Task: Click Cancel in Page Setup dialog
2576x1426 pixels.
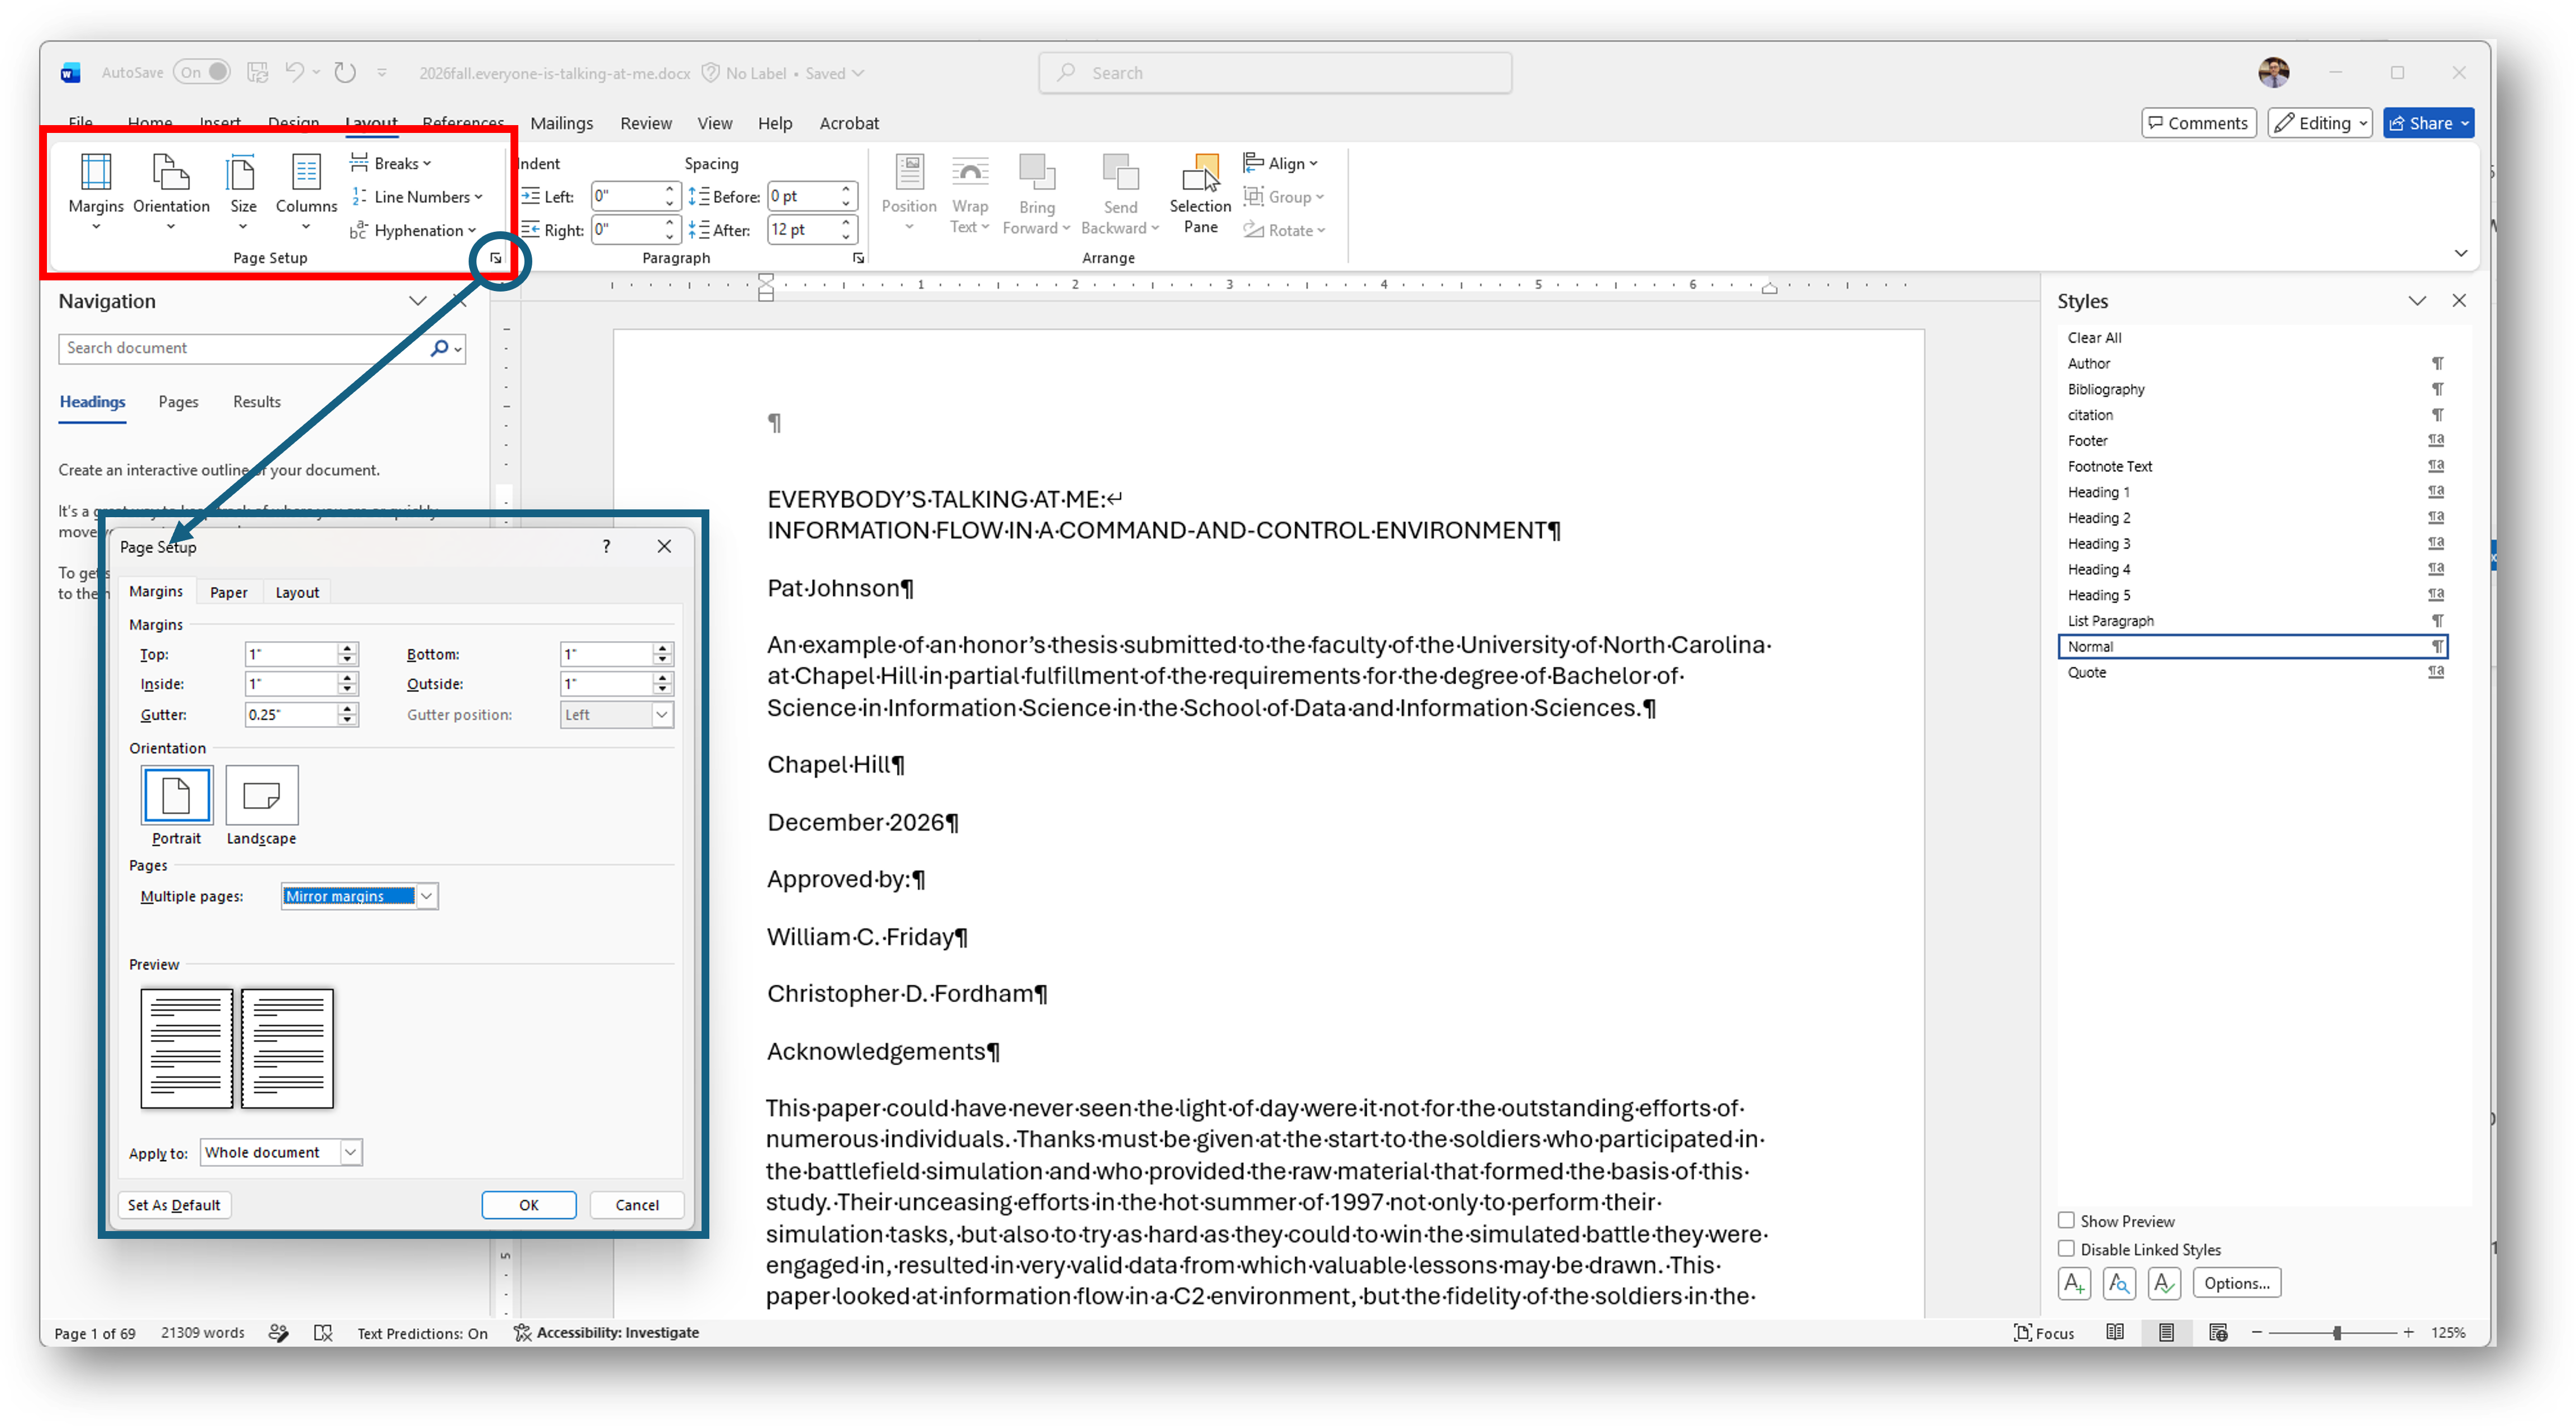Action: 637,1205
